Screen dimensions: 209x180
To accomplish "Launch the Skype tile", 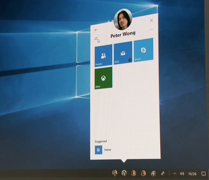I will [144, 50].
